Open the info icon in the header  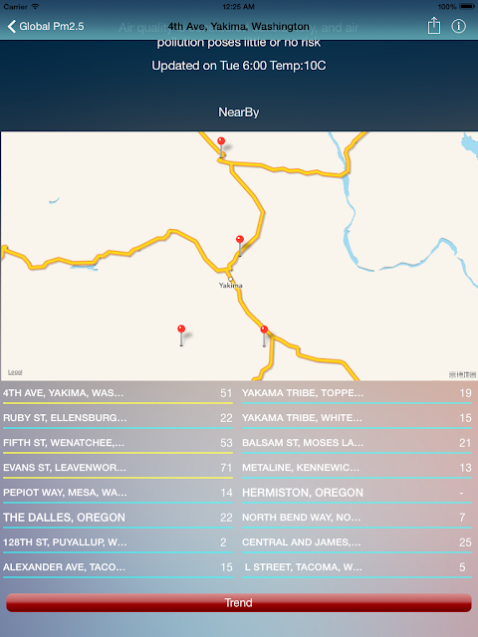click(458, 26)
